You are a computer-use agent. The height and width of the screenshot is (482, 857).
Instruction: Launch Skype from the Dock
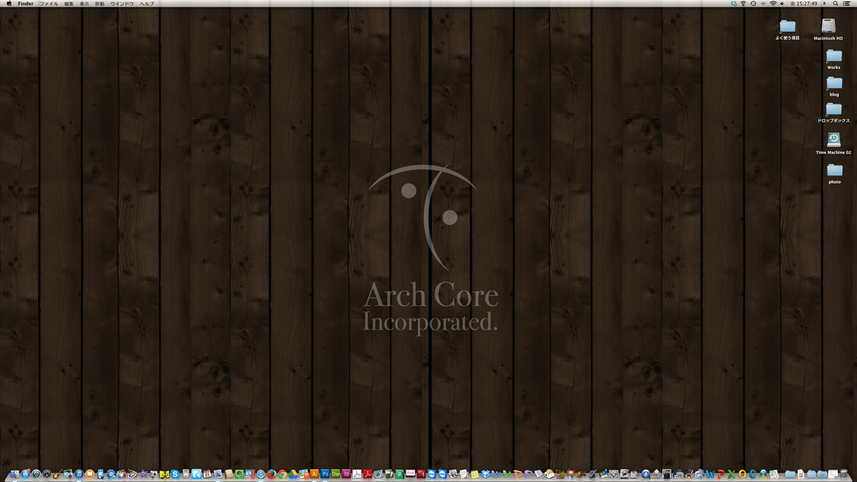coord(175,474)
